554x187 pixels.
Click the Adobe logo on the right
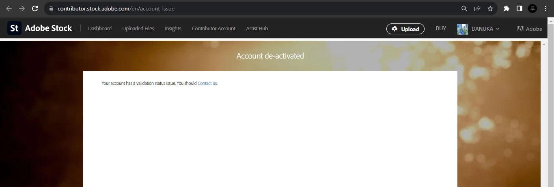click(530, 29)
